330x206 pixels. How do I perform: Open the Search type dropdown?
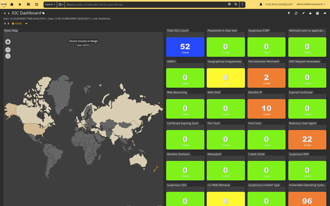click(50, 4)
